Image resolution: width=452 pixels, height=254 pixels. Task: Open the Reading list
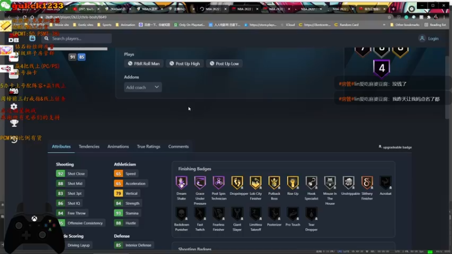(435, 25)
